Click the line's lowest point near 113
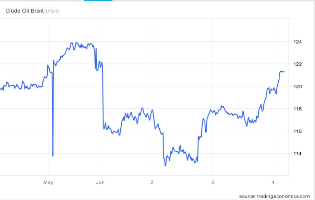The image size is (315, 200). [x=165, y=166]
